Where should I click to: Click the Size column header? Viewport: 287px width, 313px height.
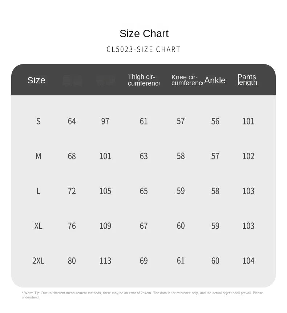pos(36,80)
